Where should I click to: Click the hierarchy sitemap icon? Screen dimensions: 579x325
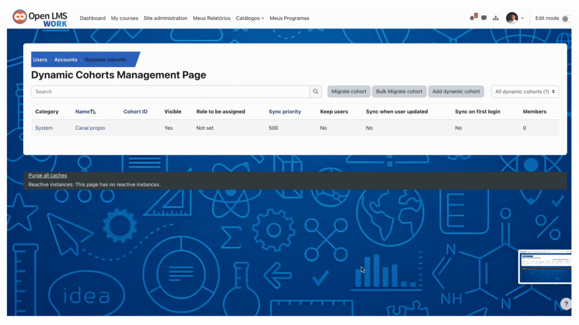pos(496,18)
